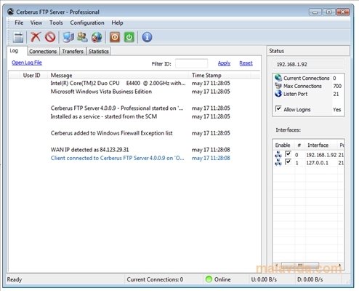Click the Enable column header in Interfaces list
This screenshot has height=291, width=359.
click(x=283, y=145)
